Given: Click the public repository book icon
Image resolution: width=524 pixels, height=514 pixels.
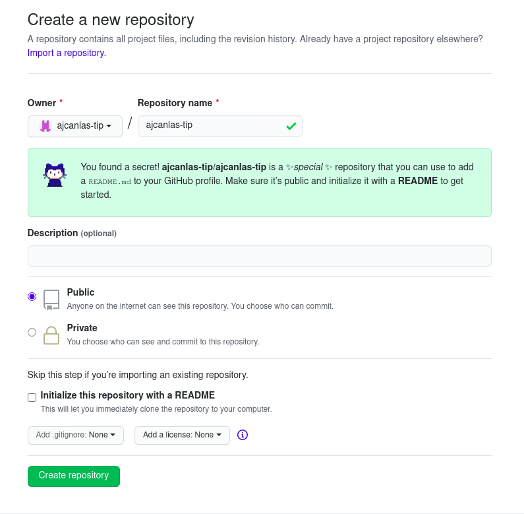Looking at the screenshot, I should [x=51, y=300].
